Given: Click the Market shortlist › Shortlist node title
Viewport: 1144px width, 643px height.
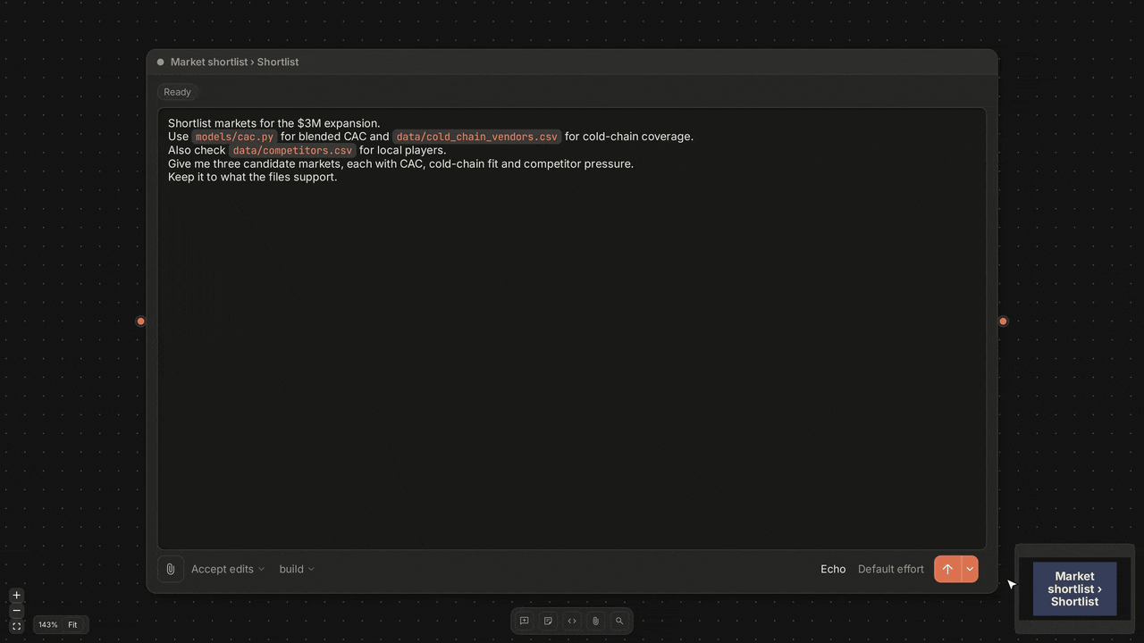Looking at the screenshot, I should (x=234, y=62).
